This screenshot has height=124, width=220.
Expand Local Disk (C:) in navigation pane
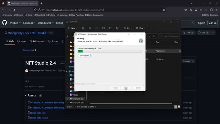coord(68,99)
